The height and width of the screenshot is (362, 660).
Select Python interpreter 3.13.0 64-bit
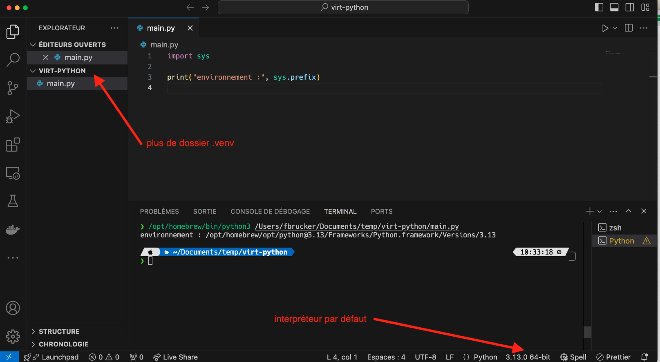pos(528,357)
